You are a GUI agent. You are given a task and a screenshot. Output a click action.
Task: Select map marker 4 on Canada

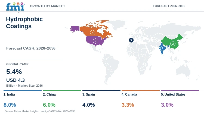(93, 32)
